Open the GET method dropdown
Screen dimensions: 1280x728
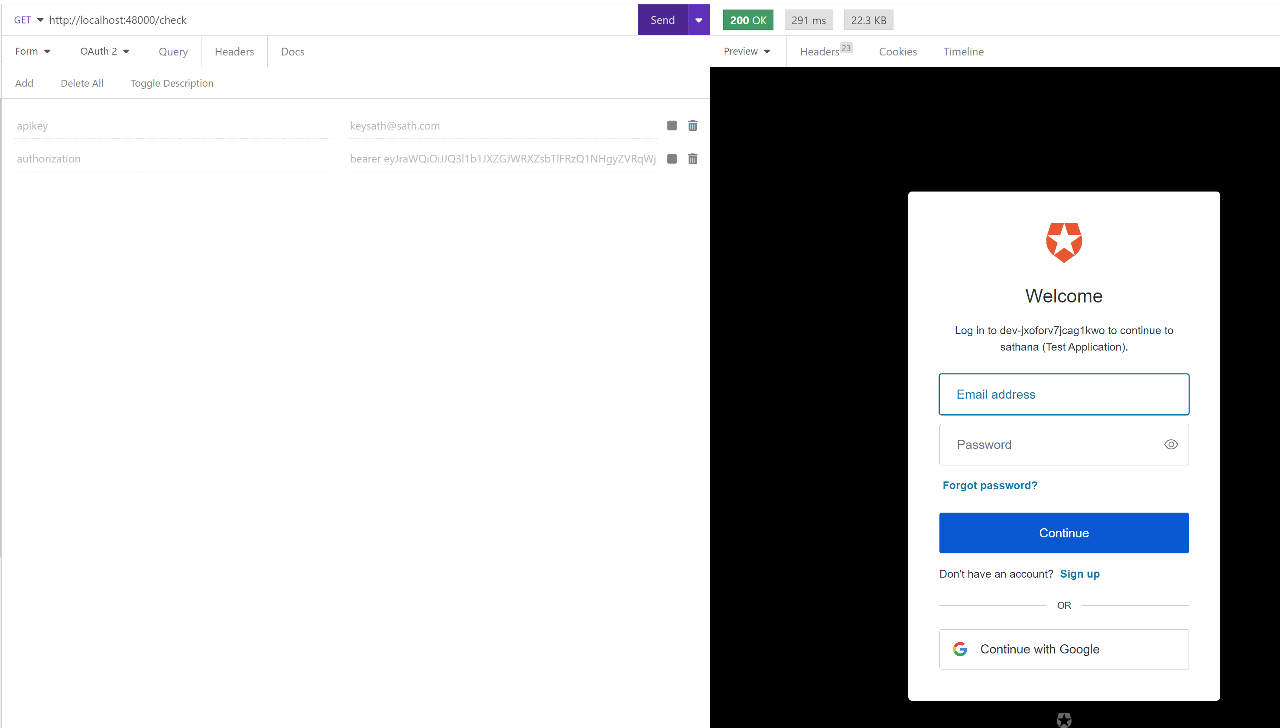coord(29,20)
